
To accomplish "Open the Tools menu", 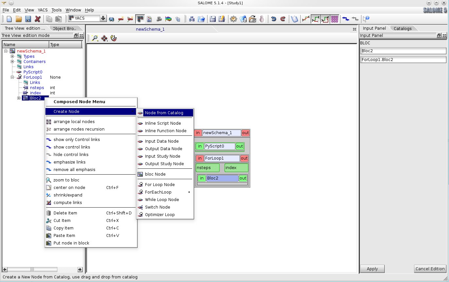I will tap(57, 10).
